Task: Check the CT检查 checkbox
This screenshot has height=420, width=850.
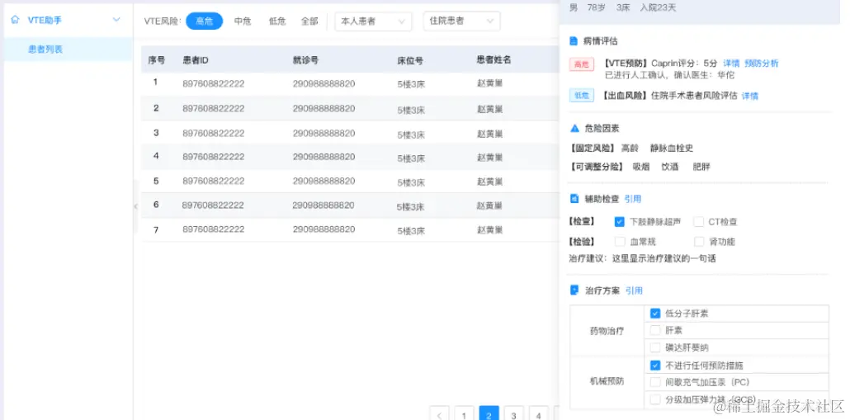Action: click(699, 222)
